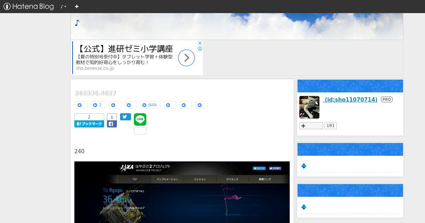Open the ad info (i) icon
This screenshot has width=425, height=223.
click(x=200, y=49)
